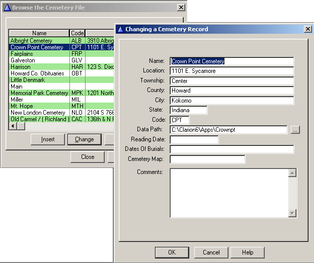Click the Code column header
The width and height of the screenshot is (314, 263).
coord(77,33)
